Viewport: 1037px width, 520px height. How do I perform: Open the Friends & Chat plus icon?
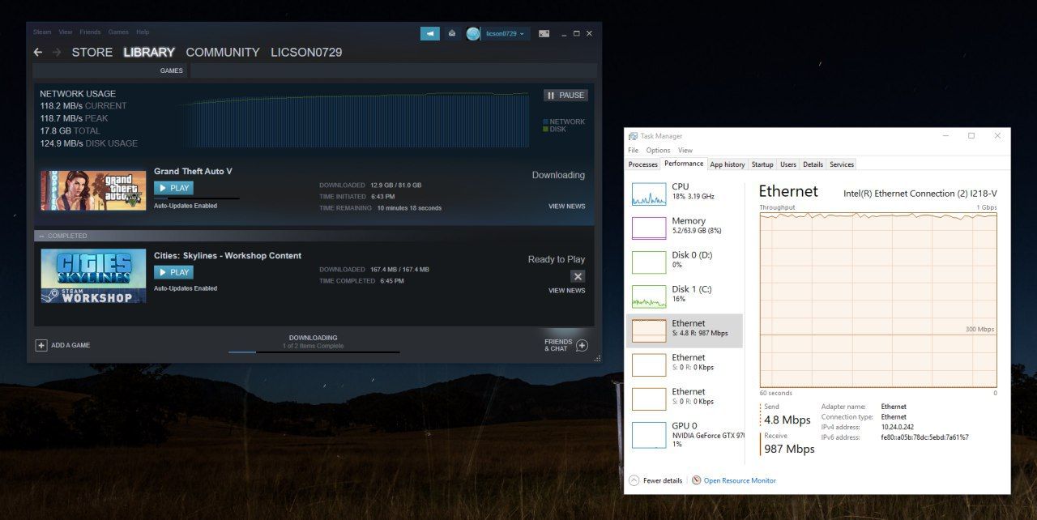pos(582,345)
